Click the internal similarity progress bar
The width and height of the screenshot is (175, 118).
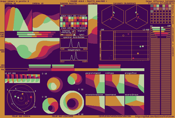point(66,35)
